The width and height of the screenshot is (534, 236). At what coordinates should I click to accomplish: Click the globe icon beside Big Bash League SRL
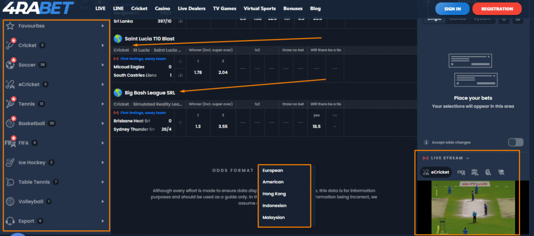click(x=118, y=93)
